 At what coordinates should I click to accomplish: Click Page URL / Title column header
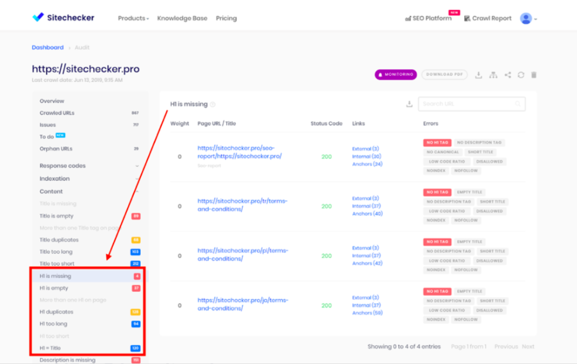[217, 123]
